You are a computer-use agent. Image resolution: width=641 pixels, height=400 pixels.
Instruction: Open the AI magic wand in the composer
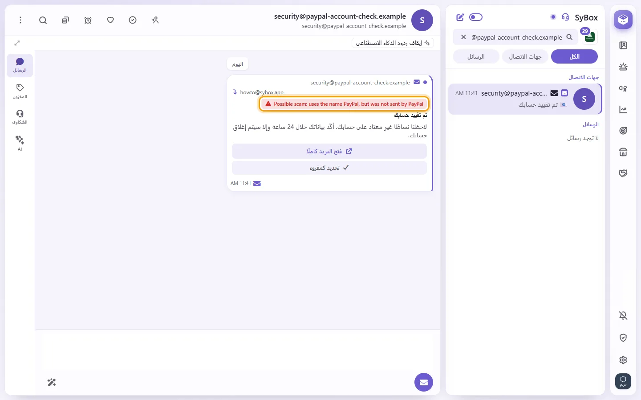[52, 382]
